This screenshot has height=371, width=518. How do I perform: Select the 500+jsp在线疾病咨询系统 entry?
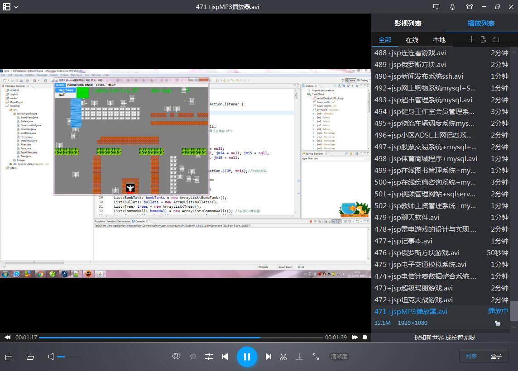441,182
